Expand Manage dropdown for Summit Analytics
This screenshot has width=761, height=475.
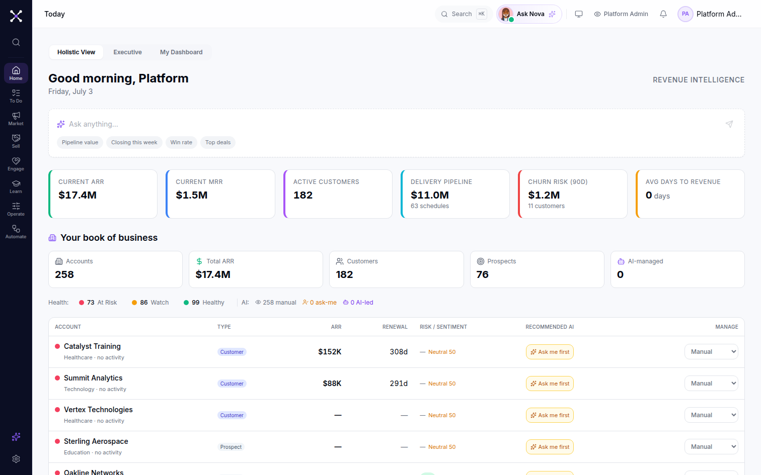coord(711,384)
